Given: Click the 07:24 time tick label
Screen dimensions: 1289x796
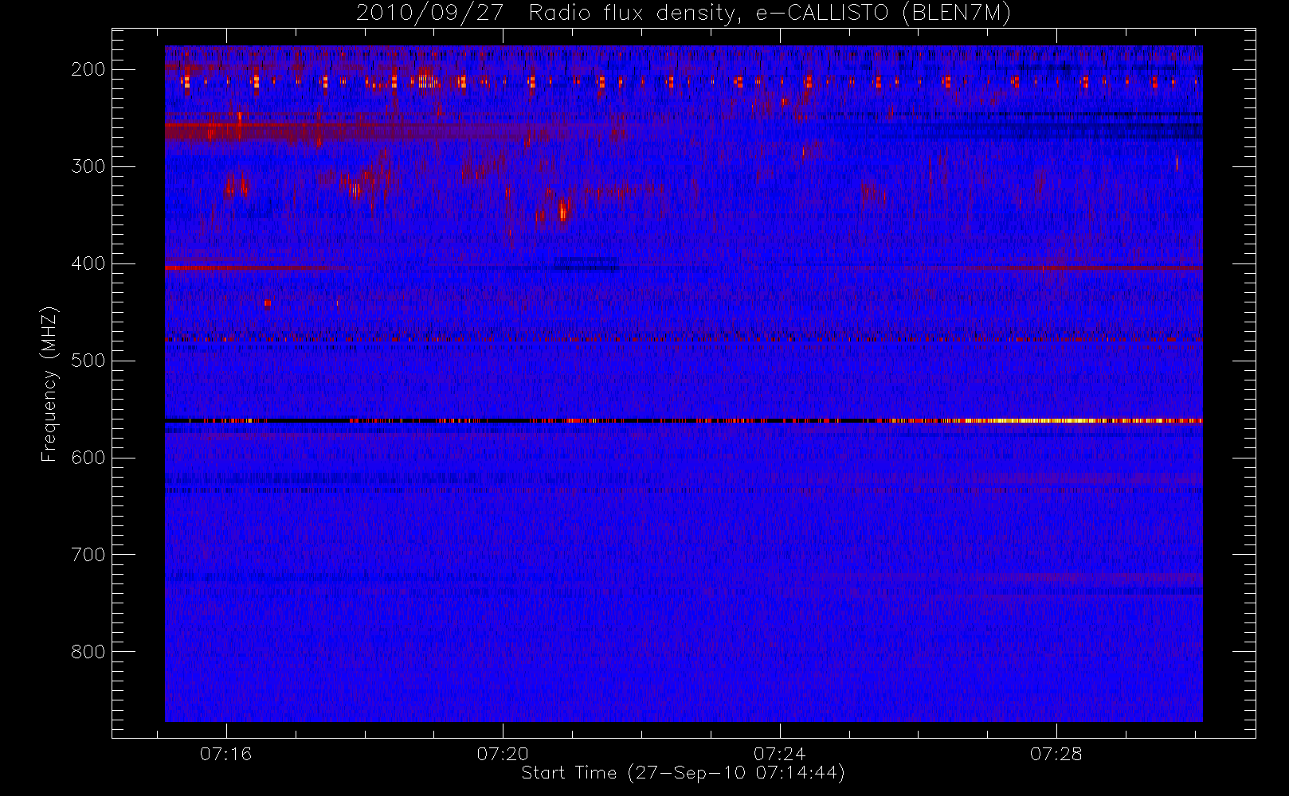Looking at the screenshot, I should tap(779, 754).
